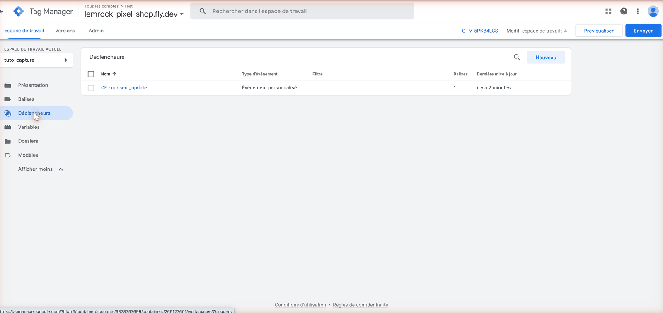Image resolution: width=663 pixels, height=313 pixels.
Task: Check the CE - consent_update row checkbox
Action: click(91, 88)
